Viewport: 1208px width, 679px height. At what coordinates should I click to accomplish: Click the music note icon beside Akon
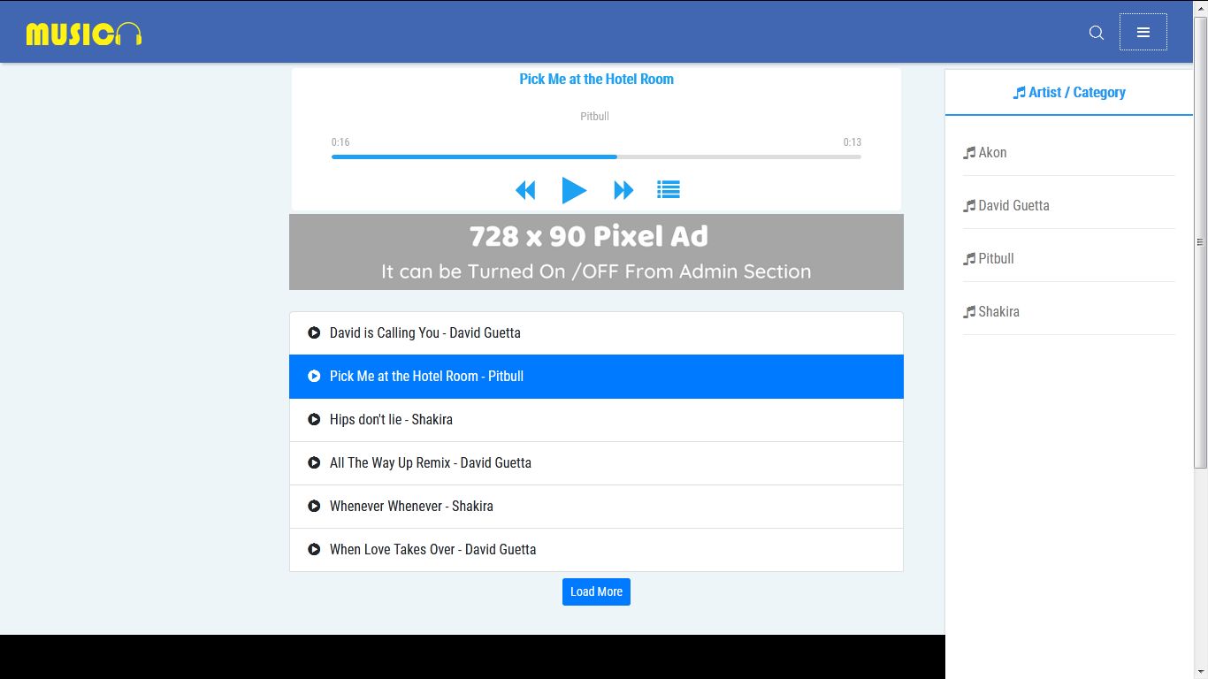[x=969, y=153]
